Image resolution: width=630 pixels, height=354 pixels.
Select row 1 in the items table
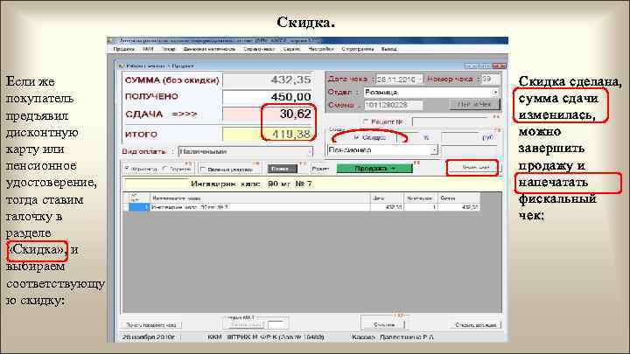pos(138,207)
